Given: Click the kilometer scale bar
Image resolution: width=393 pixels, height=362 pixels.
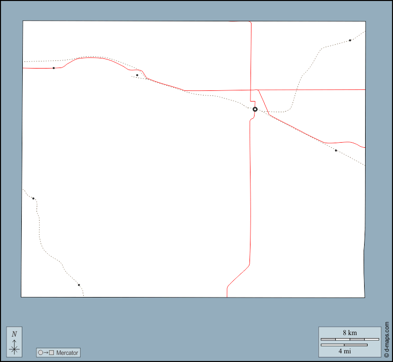Looking at the screenshot, I should point(349,339).
